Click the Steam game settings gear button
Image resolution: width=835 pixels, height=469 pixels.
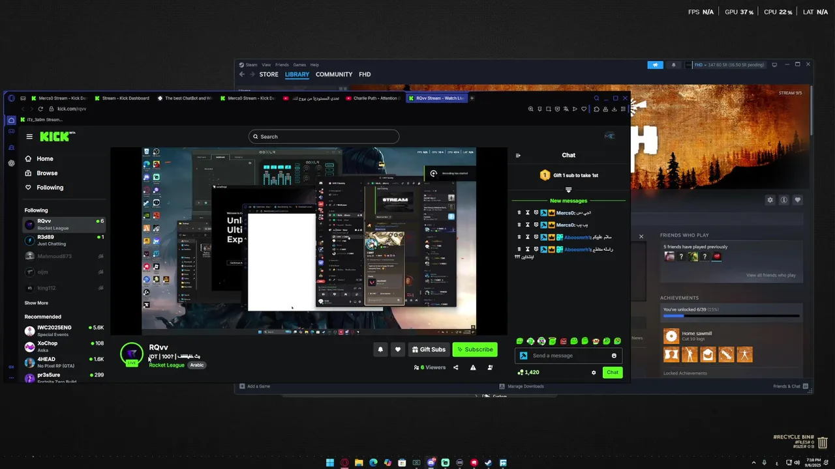pos(770,200)
